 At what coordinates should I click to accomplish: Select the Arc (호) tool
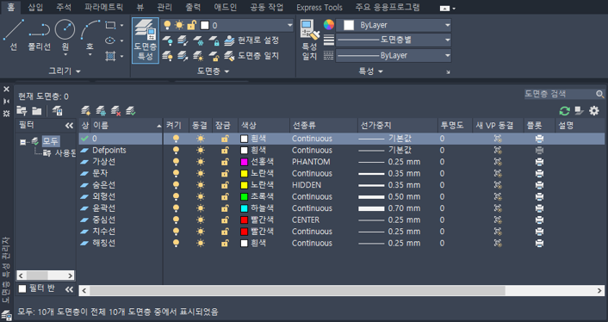tap(90, 35)
